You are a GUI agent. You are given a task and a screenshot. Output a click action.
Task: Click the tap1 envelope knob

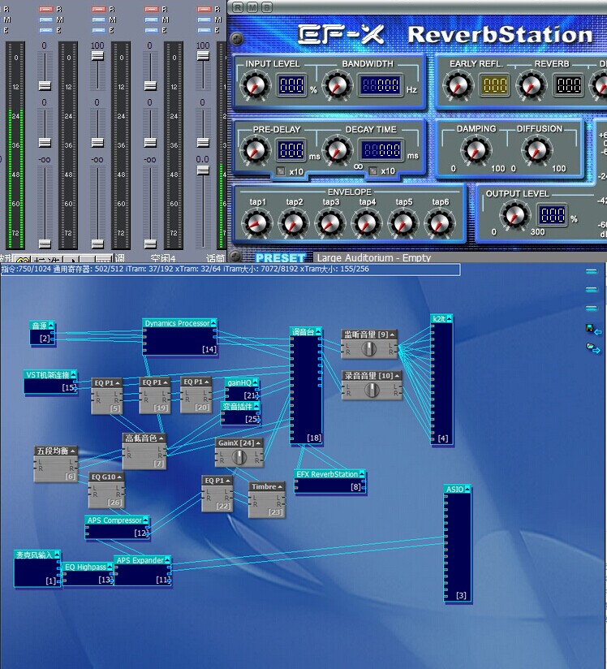pyautogui.click(x=257, y=223)
